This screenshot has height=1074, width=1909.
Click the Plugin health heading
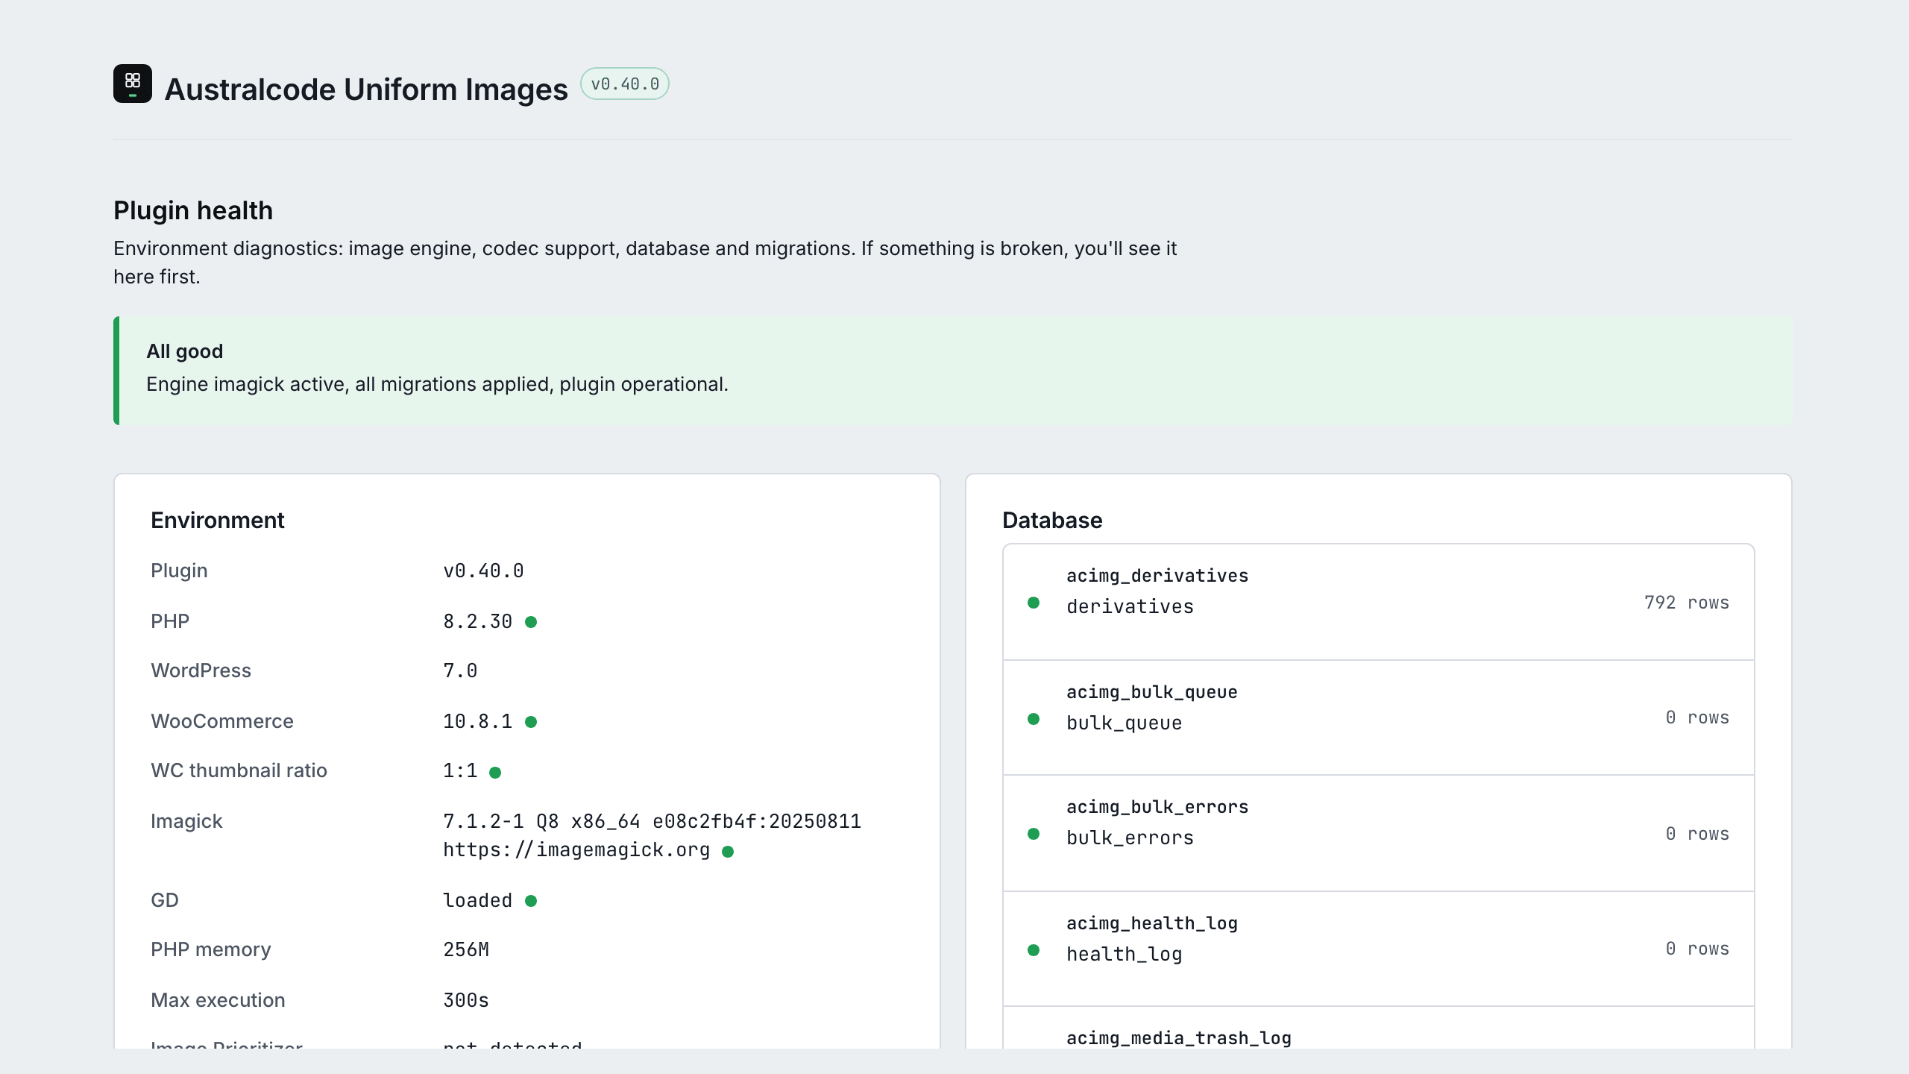point(193,210)
